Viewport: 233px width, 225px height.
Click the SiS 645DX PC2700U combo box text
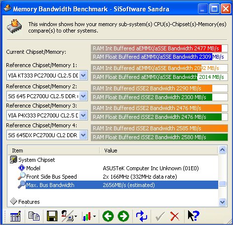coord(43,135)
